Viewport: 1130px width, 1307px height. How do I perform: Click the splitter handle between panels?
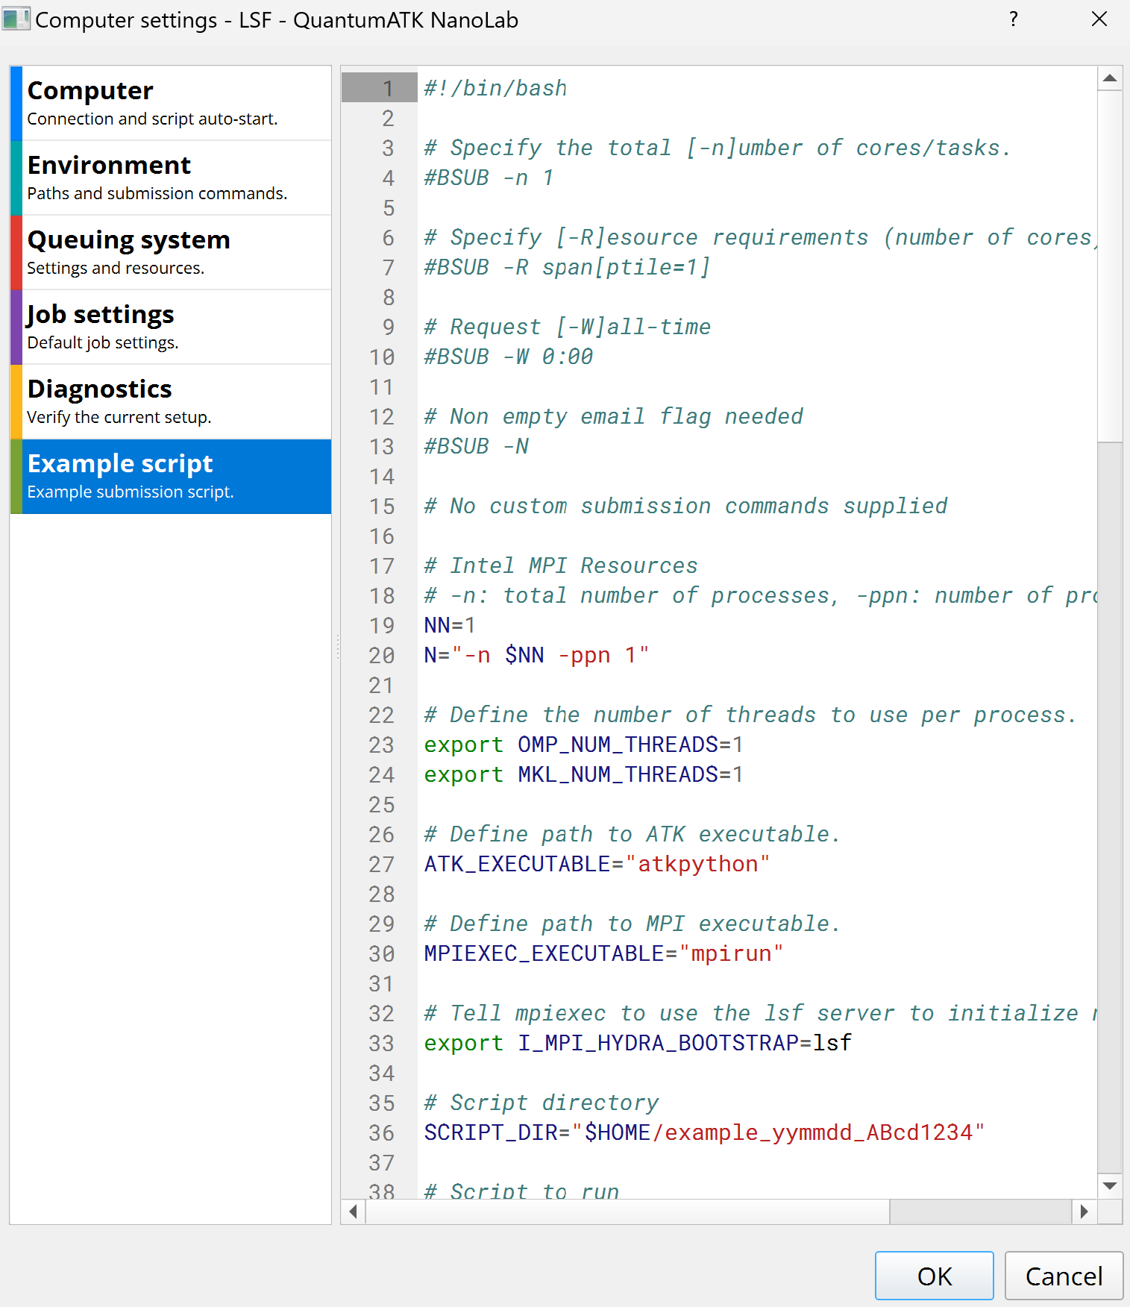337,645
